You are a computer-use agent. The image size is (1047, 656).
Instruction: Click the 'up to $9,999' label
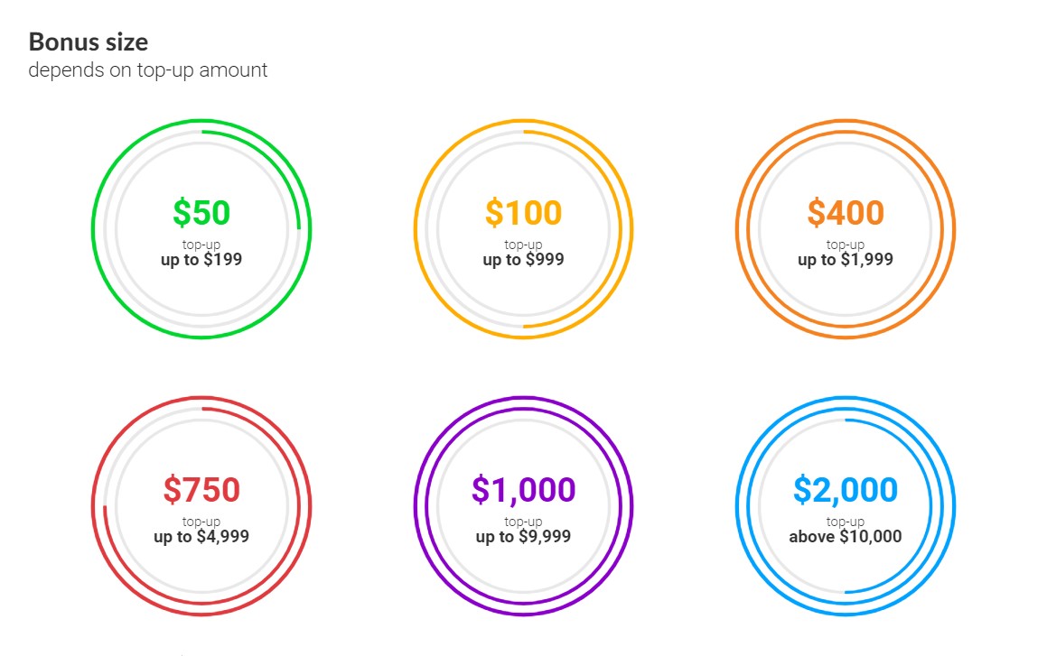(x=524, y=537)
